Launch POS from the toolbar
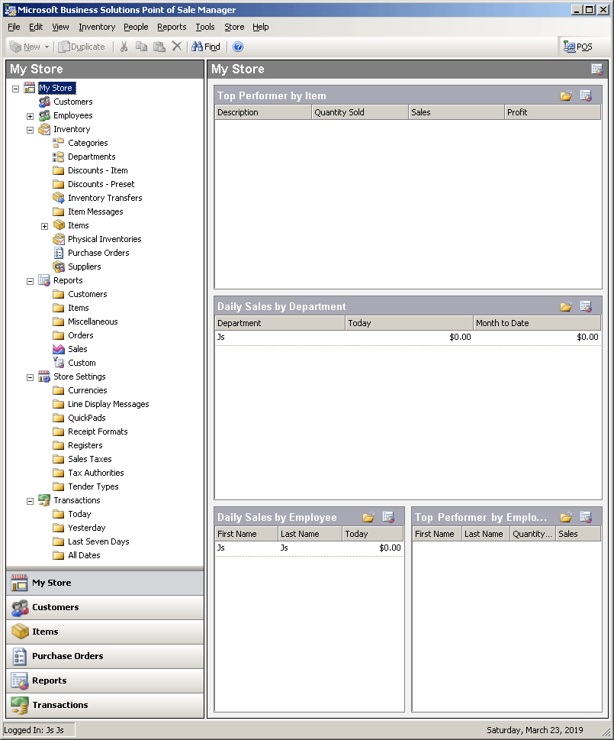 (x=577, y=47)
